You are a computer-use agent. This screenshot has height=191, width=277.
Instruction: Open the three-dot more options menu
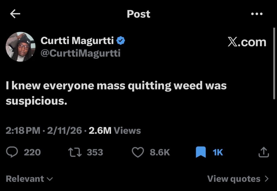(257, 14)
